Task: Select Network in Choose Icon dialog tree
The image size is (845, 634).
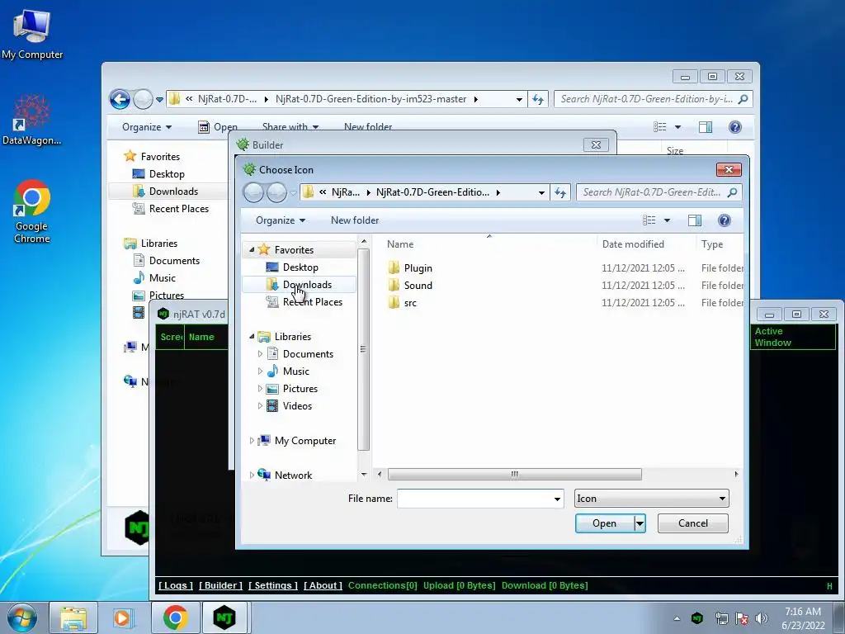Action: 293,475
